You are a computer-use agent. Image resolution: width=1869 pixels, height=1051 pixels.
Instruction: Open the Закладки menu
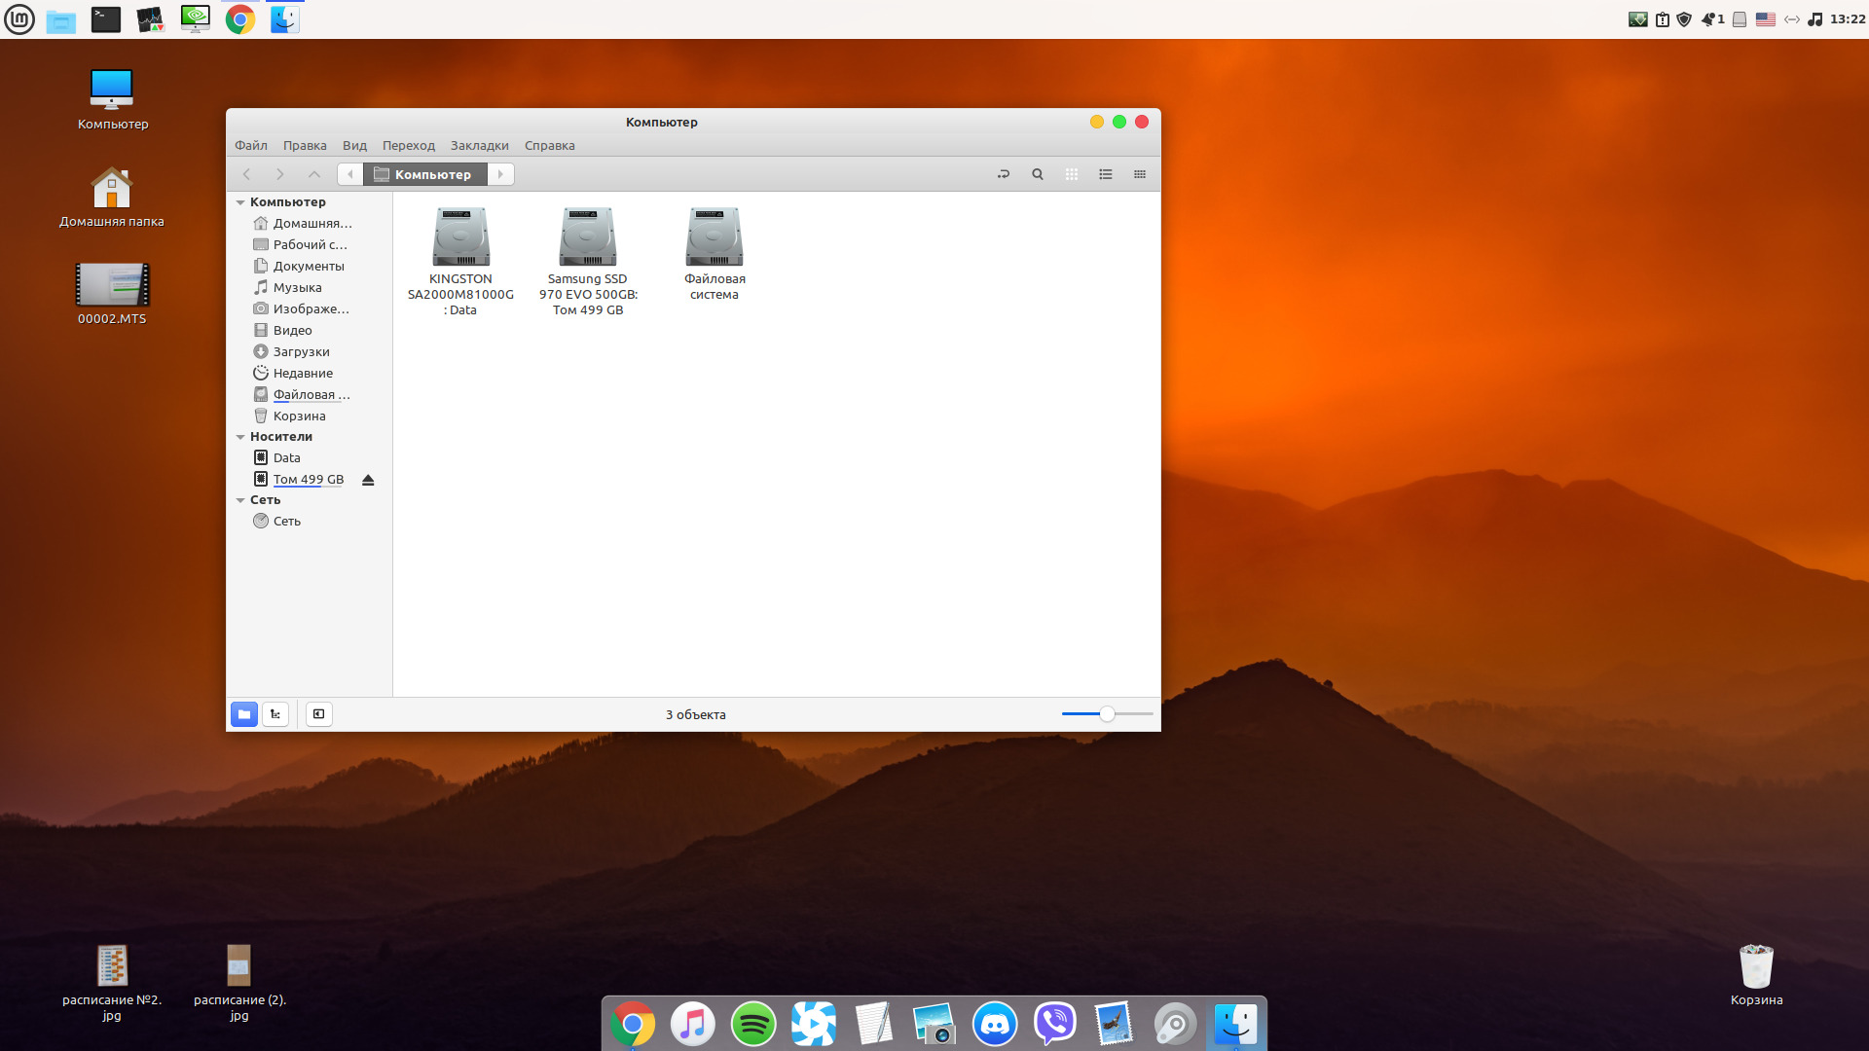[x=479, y=146]
